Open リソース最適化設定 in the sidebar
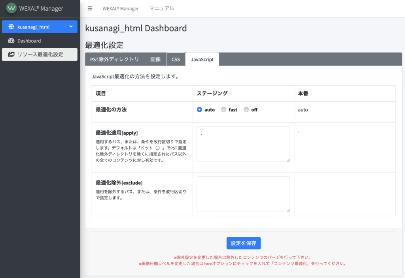 (40, 54)
